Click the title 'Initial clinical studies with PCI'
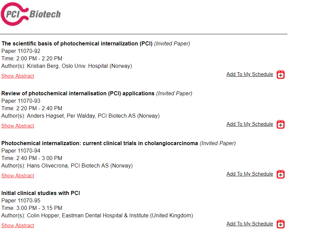 tap(41, 193)
